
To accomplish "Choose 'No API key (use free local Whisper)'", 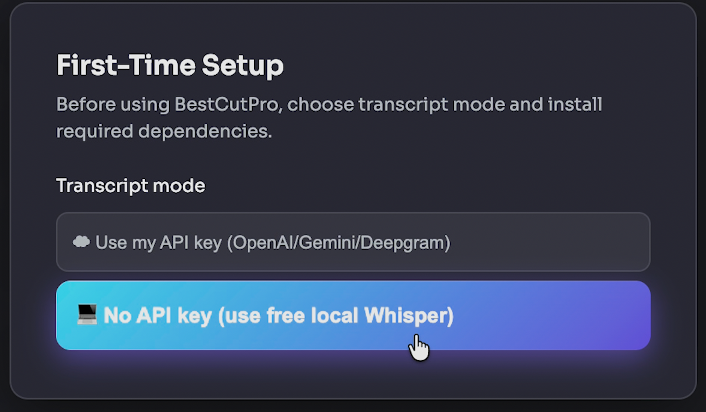I will tap(353, 315).
